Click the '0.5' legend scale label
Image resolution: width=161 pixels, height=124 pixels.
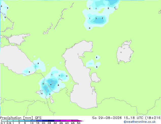tap(9, 123)
